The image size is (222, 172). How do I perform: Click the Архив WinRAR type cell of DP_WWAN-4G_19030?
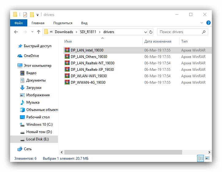pyautogui.click(x=193, y=82)
